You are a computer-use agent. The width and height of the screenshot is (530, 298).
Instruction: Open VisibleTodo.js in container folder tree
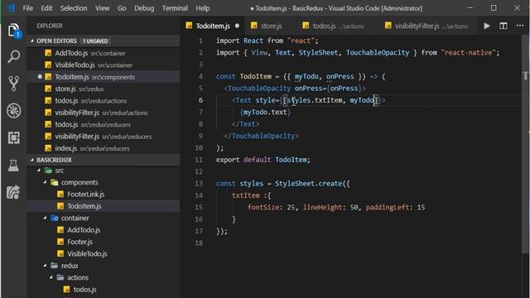pos(103,254)
